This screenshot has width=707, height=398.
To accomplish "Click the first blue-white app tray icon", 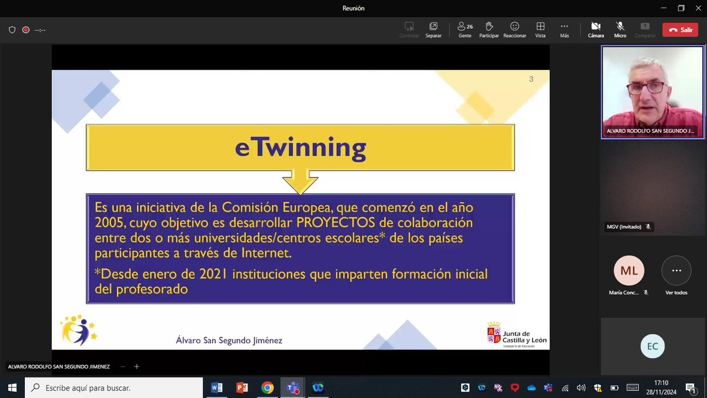I will (x=465, y=387).
